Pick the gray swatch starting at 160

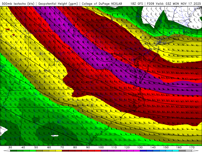(182, 151)
